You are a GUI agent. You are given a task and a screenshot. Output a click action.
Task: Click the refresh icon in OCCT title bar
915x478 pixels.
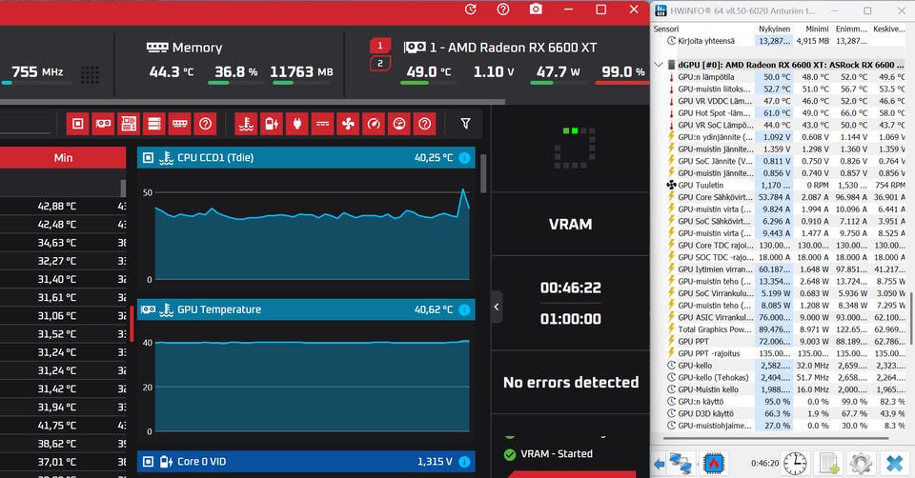pos(470,10)
